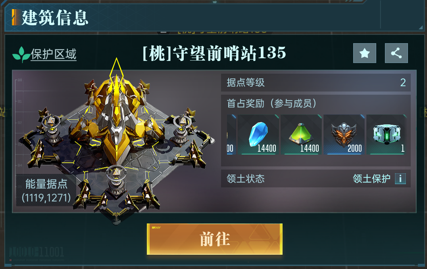This screenshot has width=427, height=269.
Task: Open the share icon button
Action: 396,53
